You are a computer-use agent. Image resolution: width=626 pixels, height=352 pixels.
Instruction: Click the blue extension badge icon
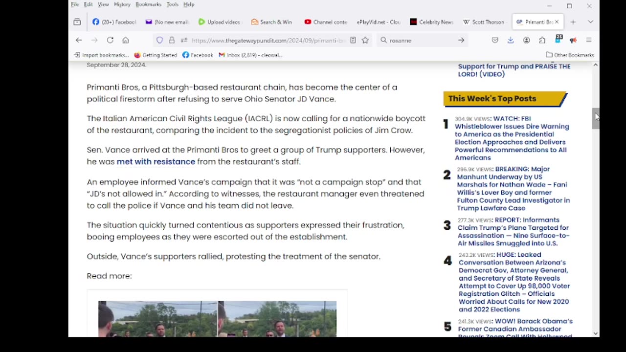(559, 39)
